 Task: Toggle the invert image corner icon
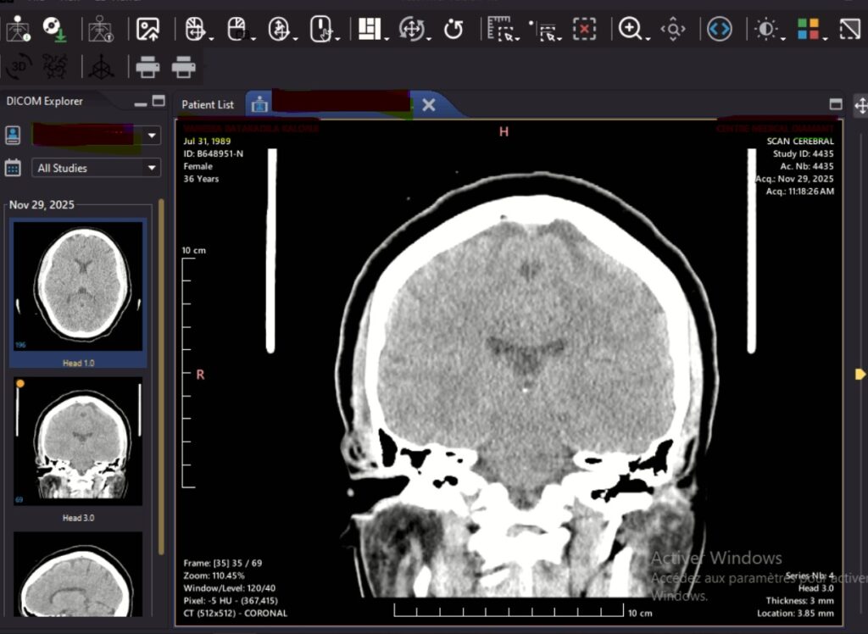pos(849,30)
